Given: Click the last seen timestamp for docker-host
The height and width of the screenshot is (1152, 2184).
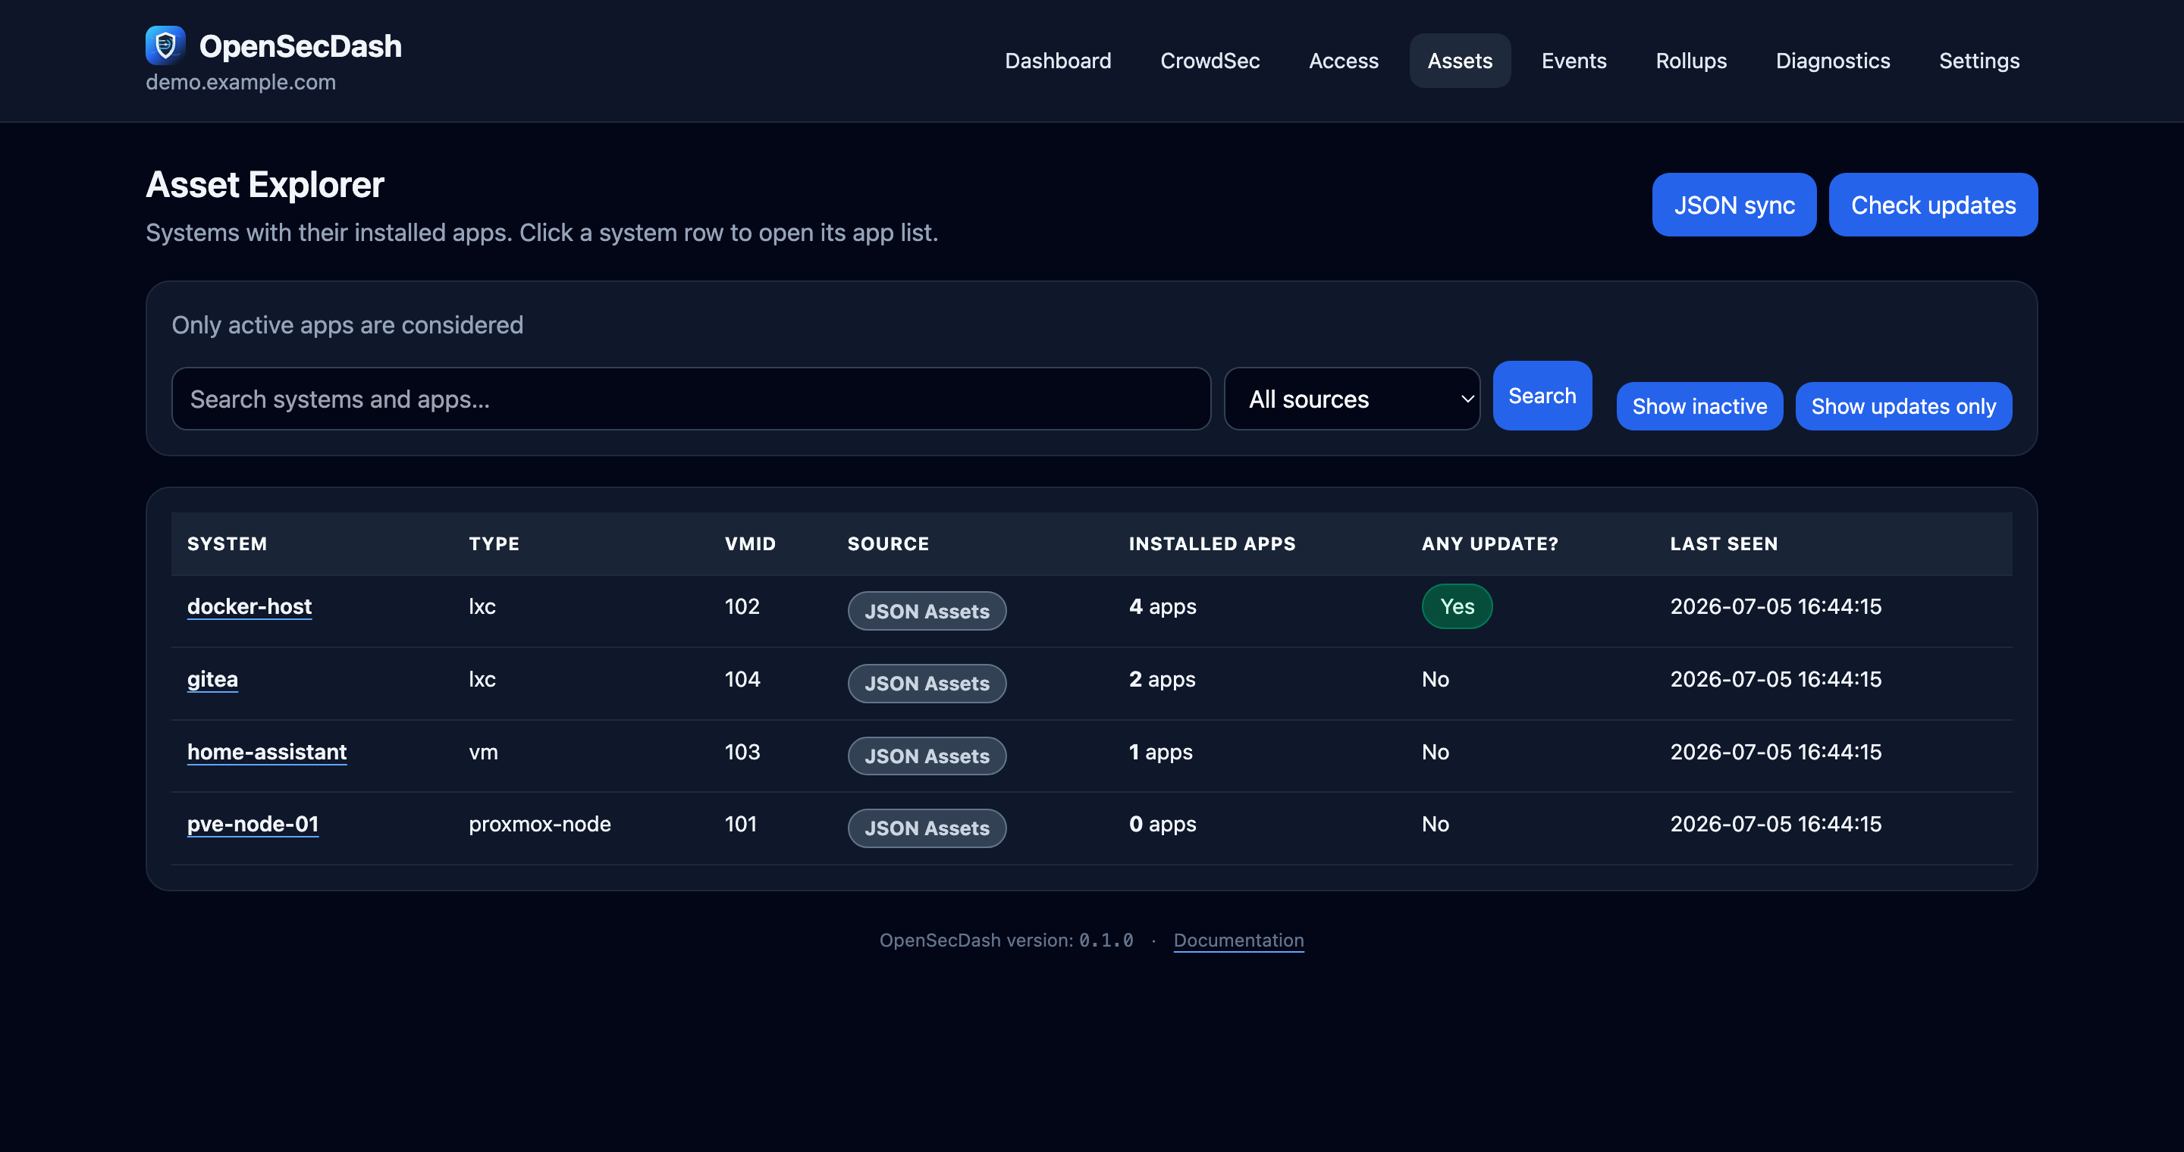Looking at the screenshot, I should (1775, 606).
